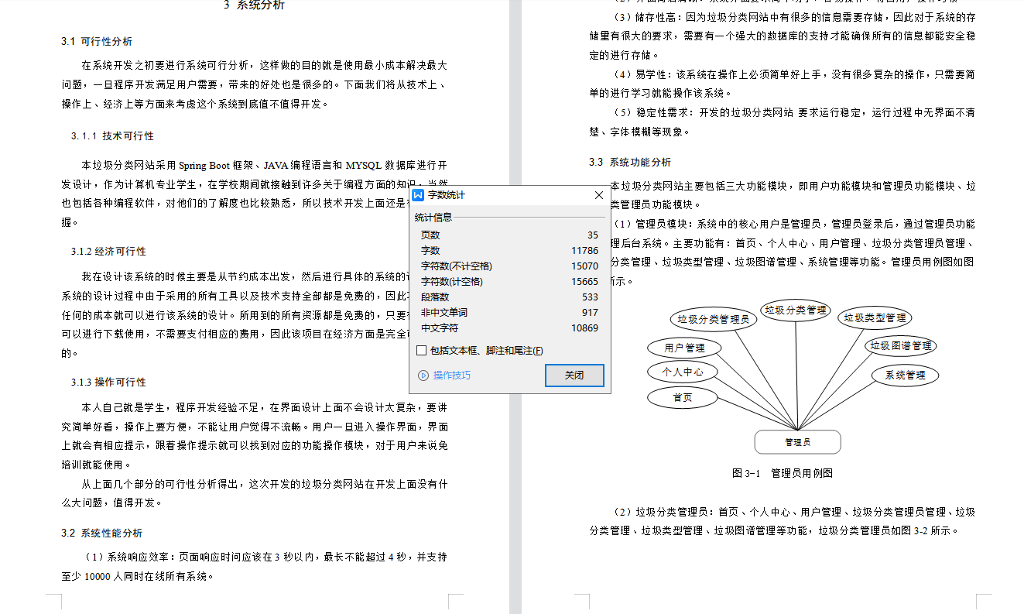Click the paragraph count value 533
The height and width of the screenshot is (614, 1024).
tap(591, 297)
